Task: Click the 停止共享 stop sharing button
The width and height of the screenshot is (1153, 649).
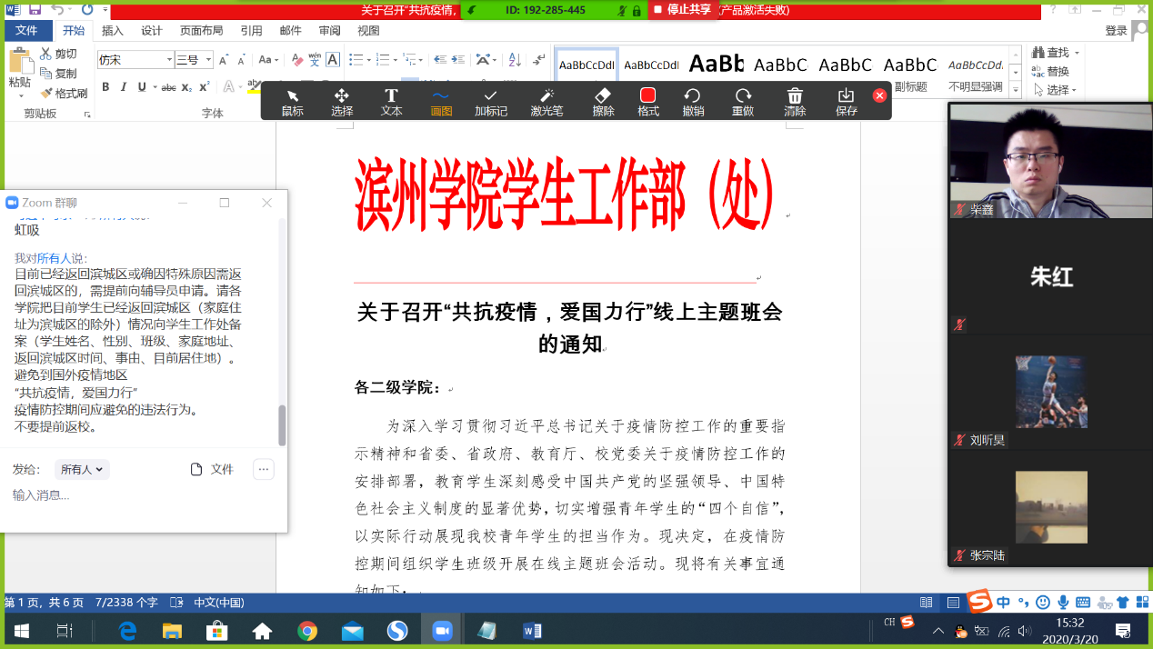Action: pyautogui.click(x=685, y=10)
